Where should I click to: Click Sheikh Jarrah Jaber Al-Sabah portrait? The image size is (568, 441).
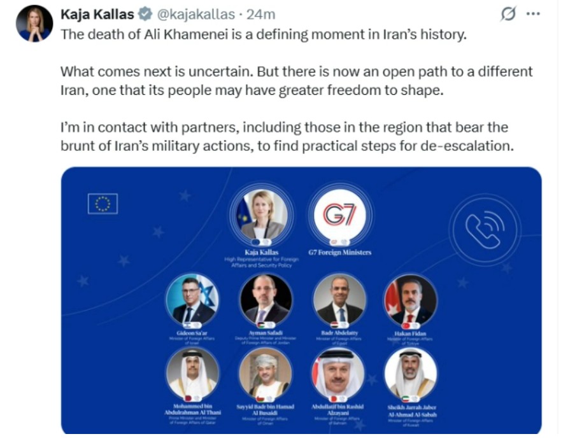click(411, 374)
